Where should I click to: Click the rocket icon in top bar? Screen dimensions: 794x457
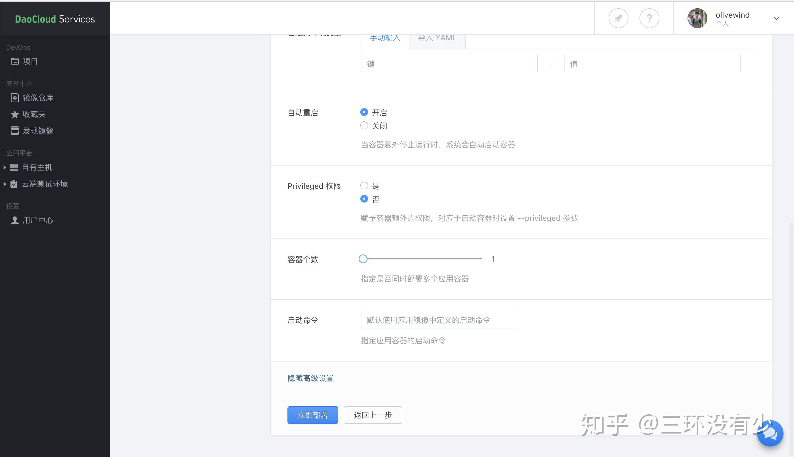[x=618, y=18]
